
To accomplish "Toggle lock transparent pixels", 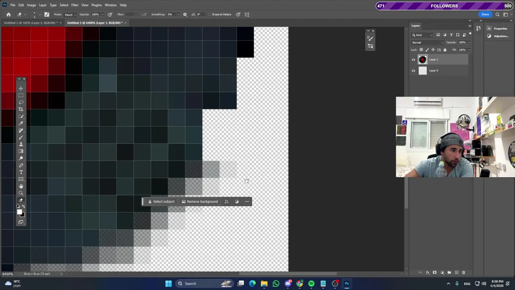I will (x=421, y=50).
